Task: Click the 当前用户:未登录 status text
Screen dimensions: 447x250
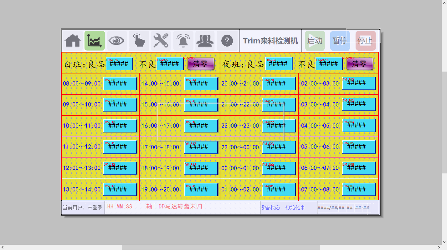Action: 83,208
